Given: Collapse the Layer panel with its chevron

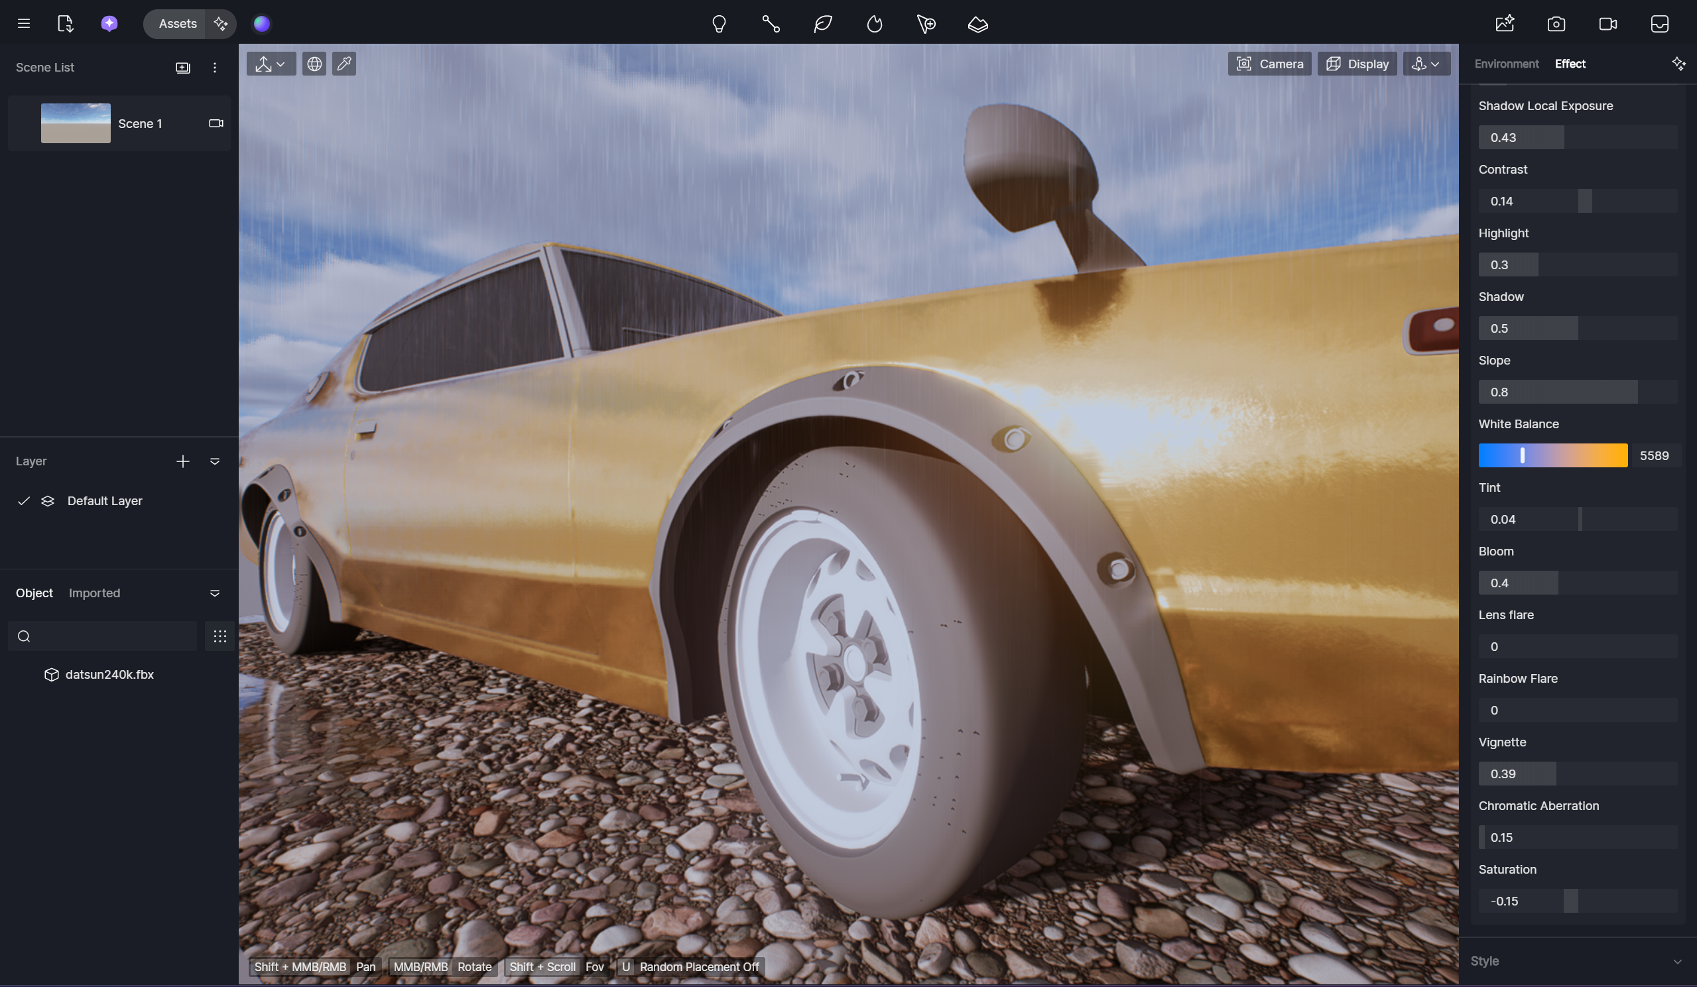Looking at the screenshot, I should point(215,461).
